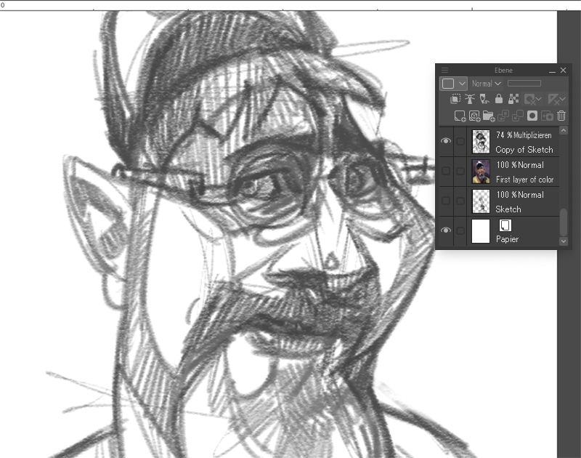Select the Papier layer thumbnail

pos(481,231)
